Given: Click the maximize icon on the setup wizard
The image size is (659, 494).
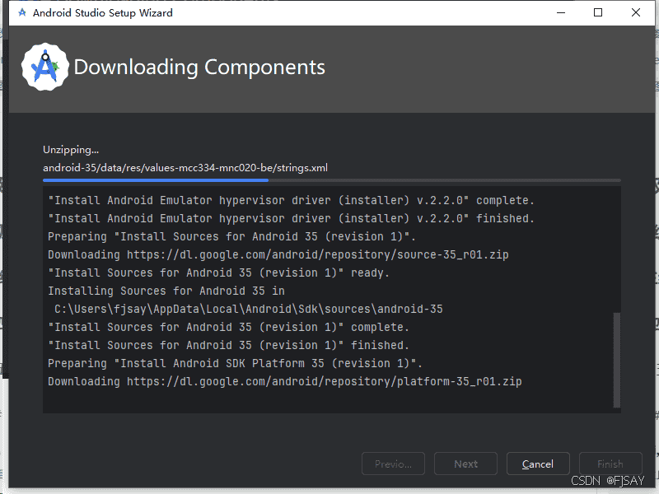Looking at the screenshot, I should [x=597, y=12].
